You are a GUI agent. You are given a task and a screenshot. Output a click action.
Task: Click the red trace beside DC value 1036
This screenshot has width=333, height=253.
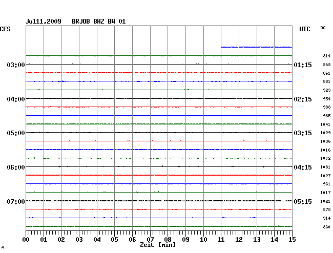point(159,141)
